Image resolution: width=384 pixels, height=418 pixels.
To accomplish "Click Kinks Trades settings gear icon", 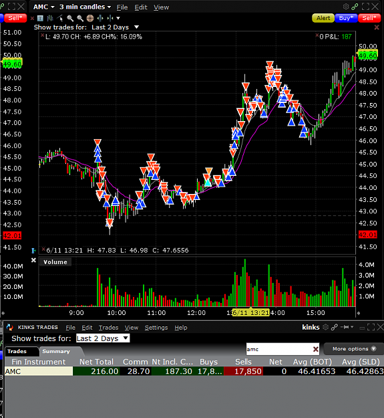I will [x=325, y=327].
